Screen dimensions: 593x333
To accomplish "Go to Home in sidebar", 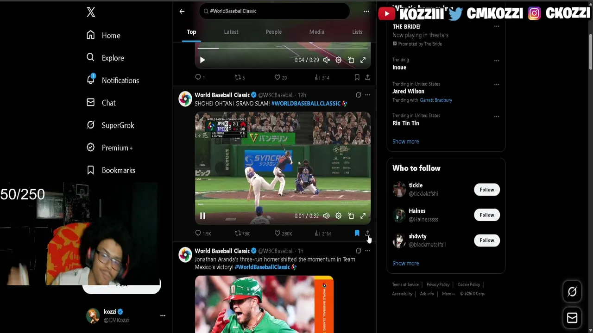I will pos(104,35).
